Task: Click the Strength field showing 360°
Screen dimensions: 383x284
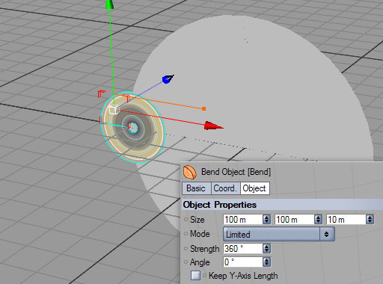Action: click(242, 248)
